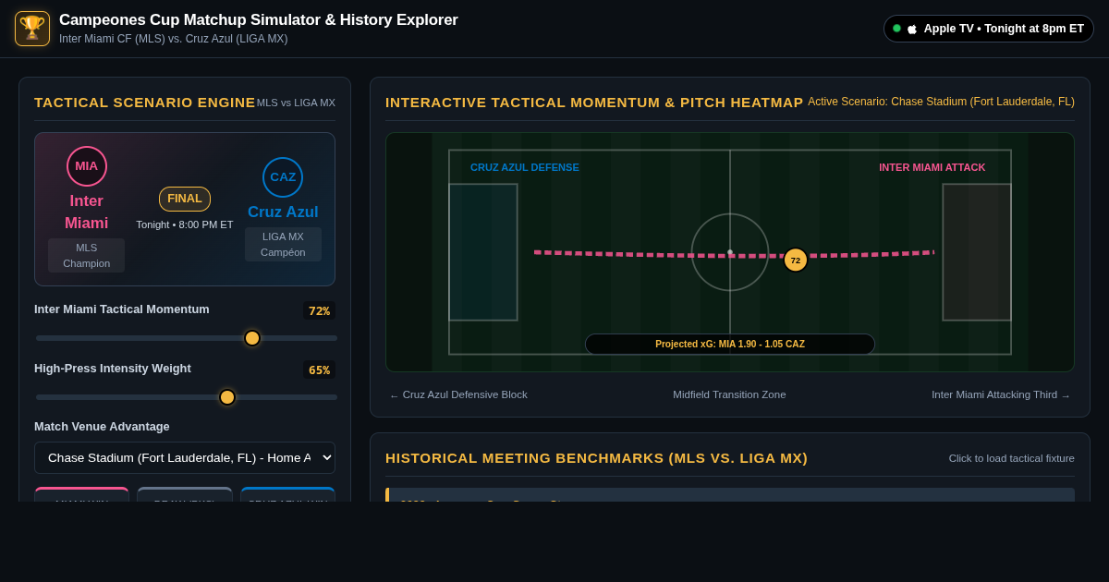This screenshot has width=1109, height=582.
Task: Click the Tonight • 8:00 PM ET text
Action: click(x=185, y=224)
